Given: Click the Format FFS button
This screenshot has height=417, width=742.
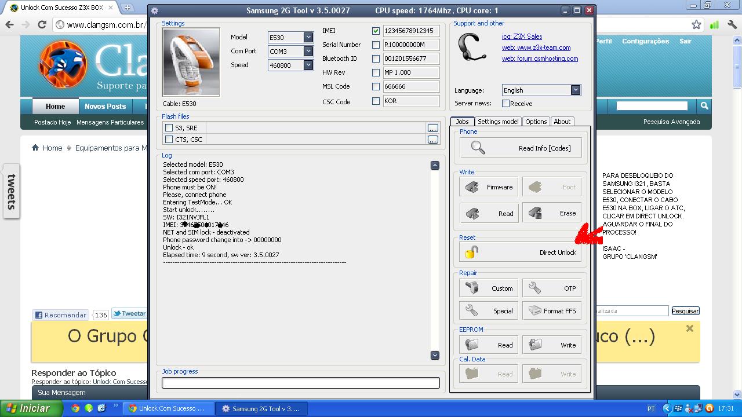Looking at the screenshot, I should pos(552,311).
